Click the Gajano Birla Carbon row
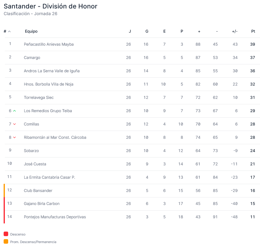The image size is (260, 247). point(132,204)
